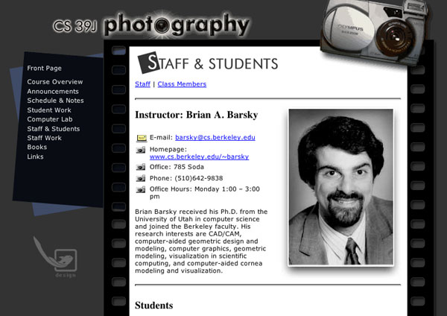Image resolution: width=447 pixels, height=316 pixels.
Task: Click the Brian Barsky biography paragraph
Action: click(x=201, y=241)
